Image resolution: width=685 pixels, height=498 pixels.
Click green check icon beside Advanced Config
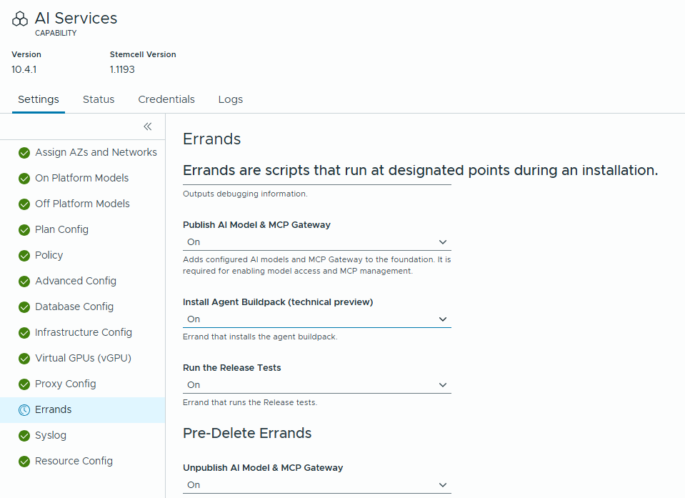pos(24,282)
